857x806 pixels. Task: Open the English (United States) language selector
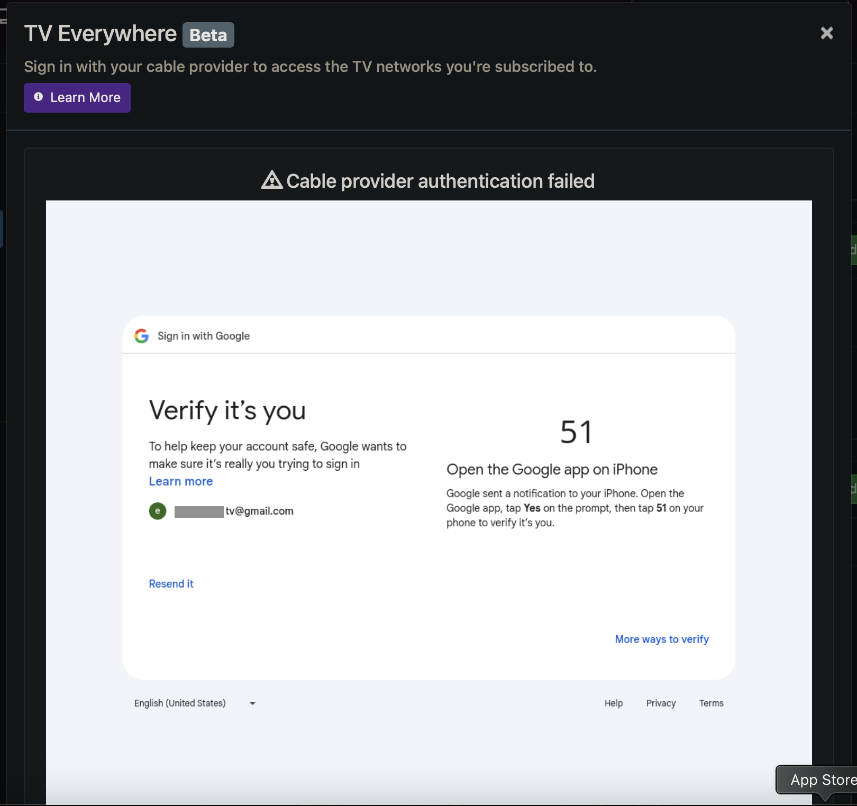point(180,703)
